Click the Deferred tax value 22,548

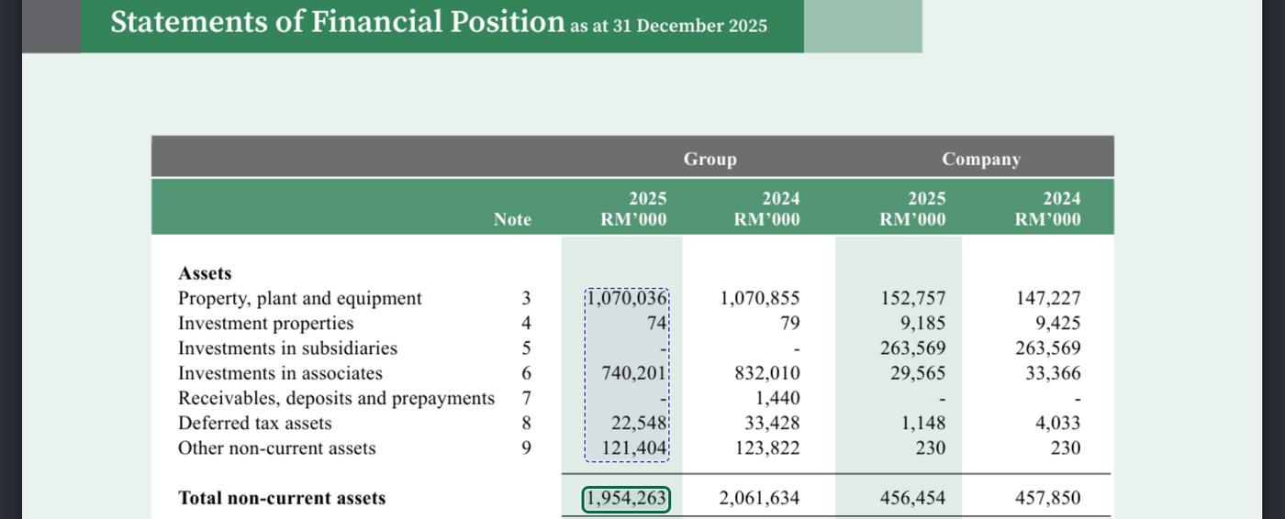(639, 424)
